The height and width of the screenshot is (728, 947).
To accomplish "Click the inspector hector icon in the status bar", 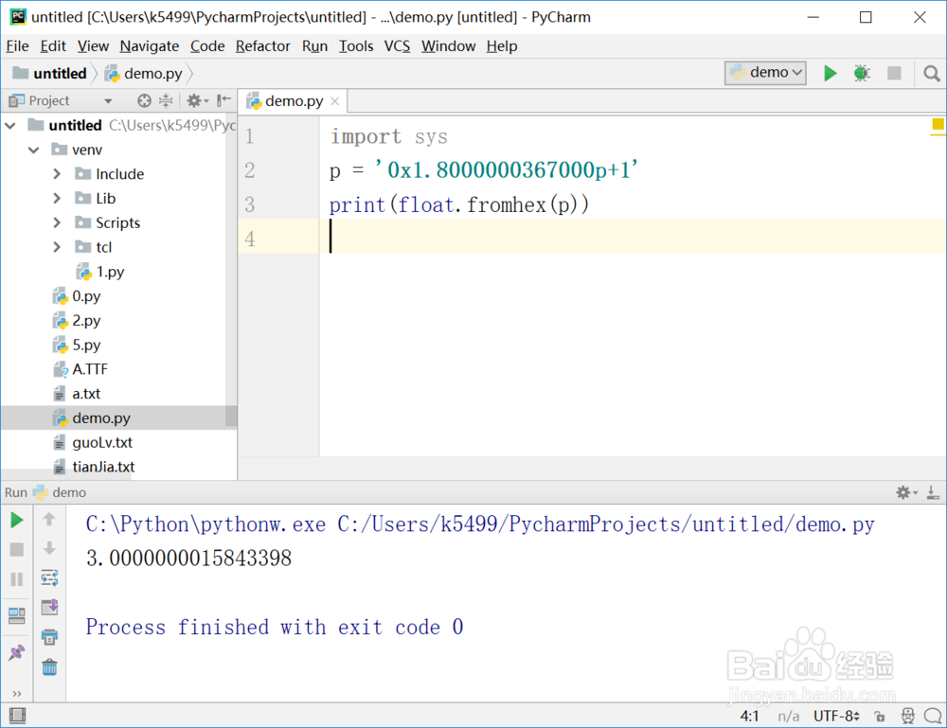I will (x=908, y=716).
